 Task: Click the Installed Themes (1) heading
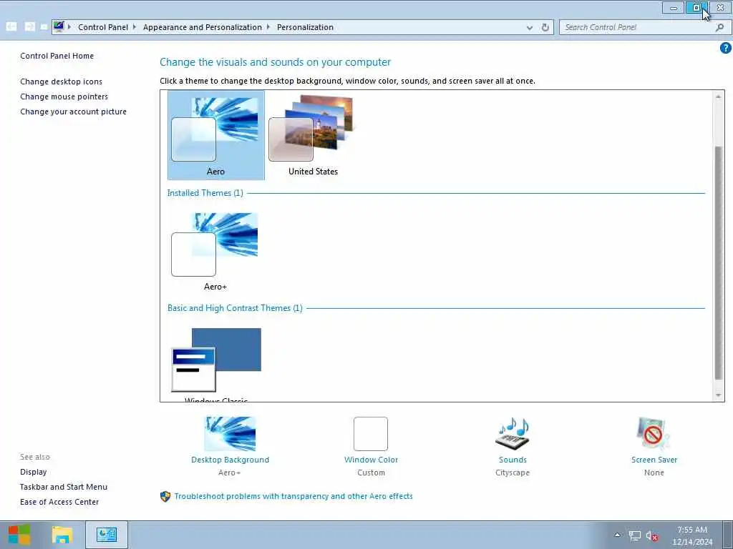pyautogui.click(x=205, y=193)
